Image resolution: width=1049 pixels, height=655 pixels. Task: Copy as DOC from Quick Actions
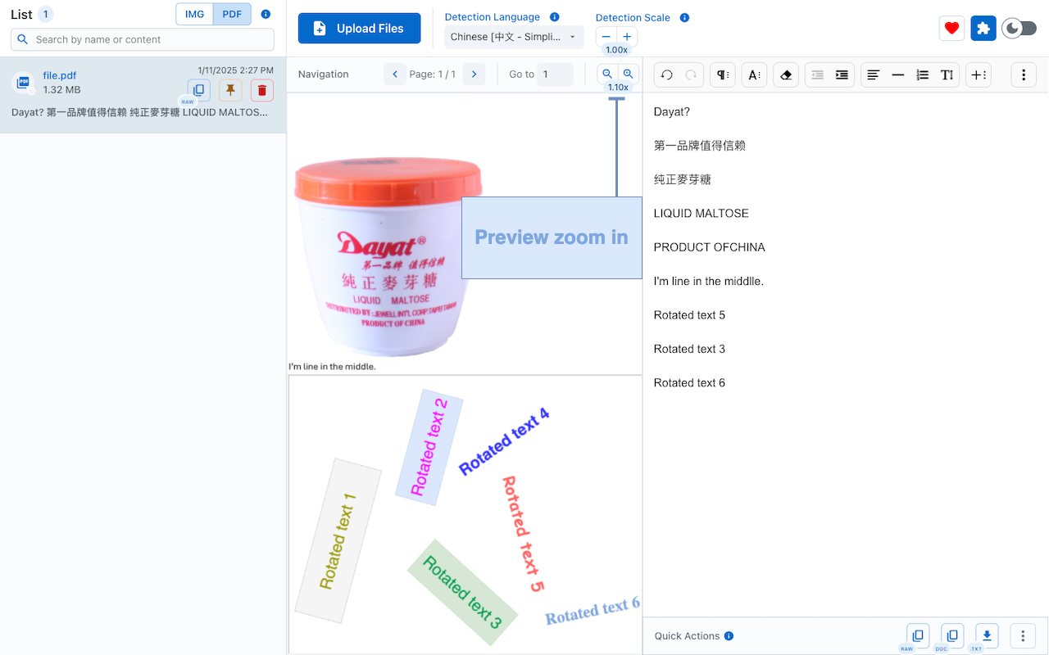point(952,635)
